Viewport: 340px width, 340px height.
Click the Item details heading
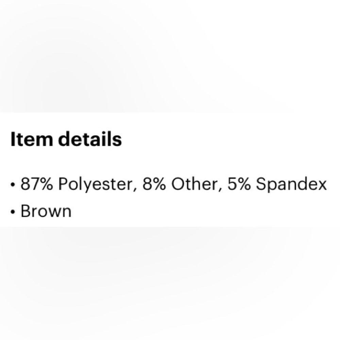tap(66, 139)
